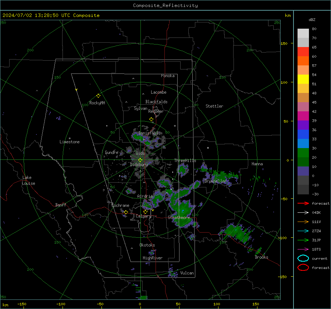
Task: Click the 57 value in dBZ scale
Action: click(x=314, y=66)
